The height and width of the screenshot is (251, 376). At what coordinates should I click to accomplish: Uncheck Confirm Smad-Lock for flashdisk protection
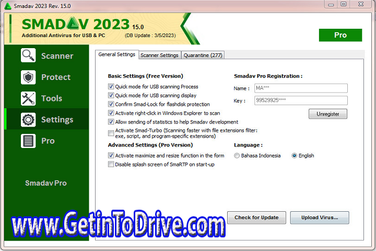click(111, 104)
